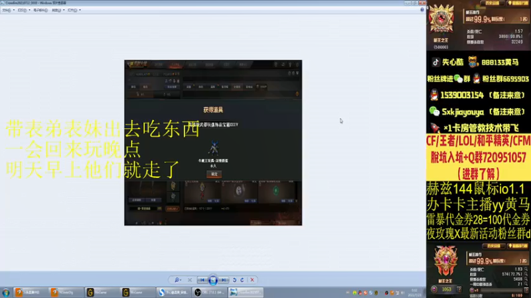This screenshot has height=298, width=531.
Task: Expand the dropdown arrow beside the 打印 menu
Action: [x=29, y=10]
